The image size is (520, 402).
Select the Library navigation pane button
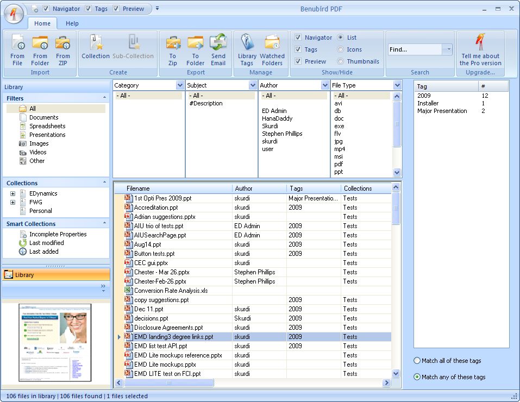pyautogui.click(x=56, y=275)
